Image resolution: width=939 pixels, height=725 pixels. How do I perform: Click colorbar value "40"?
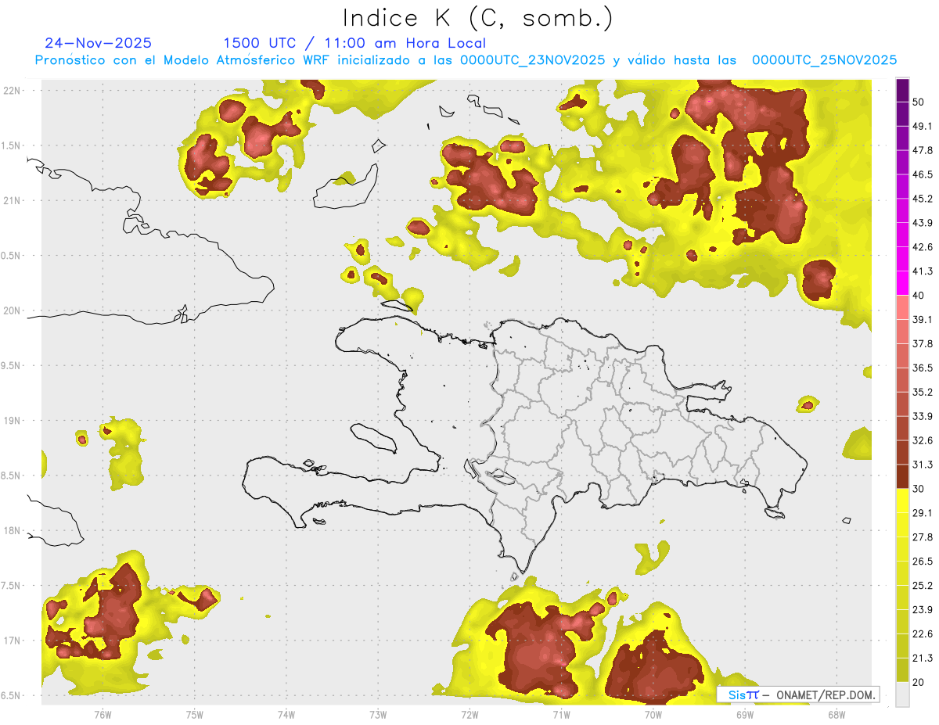point(919,296)
